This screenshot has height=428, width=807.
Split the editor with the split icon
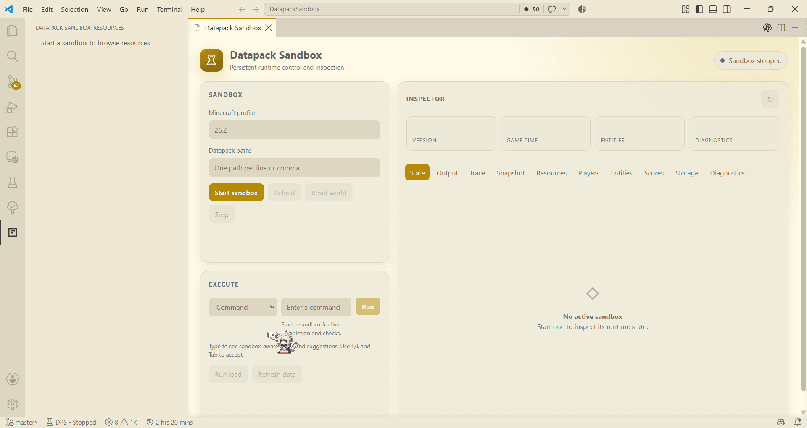coord(781,28)
